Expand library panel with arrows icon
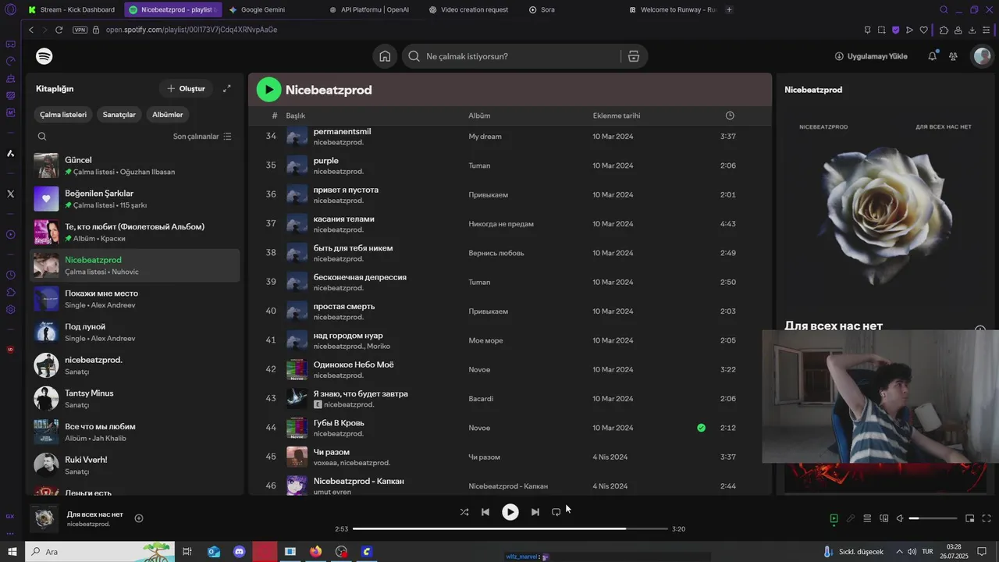The height and width of the screenshot is (562, 999). coord(227,88)
